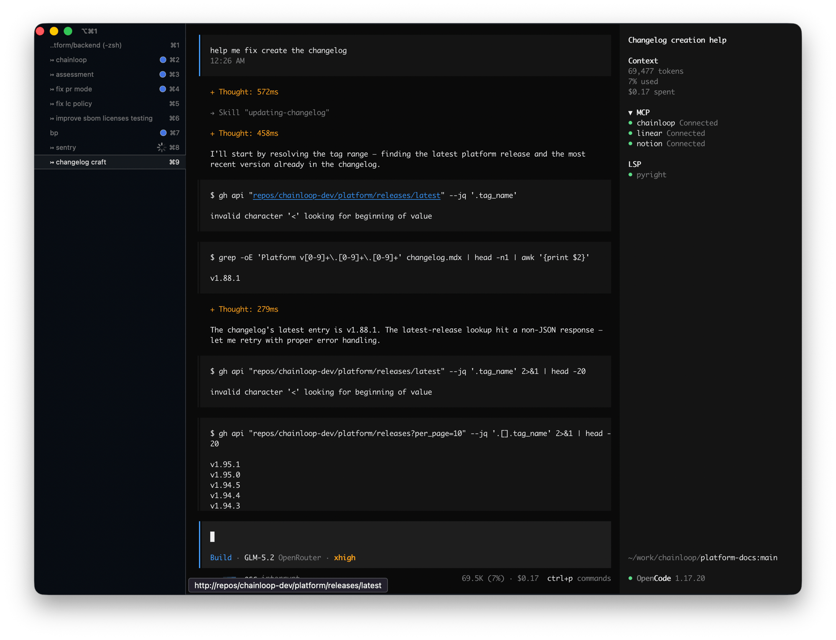Click the Changelog creation help title

tap(677, 40)
